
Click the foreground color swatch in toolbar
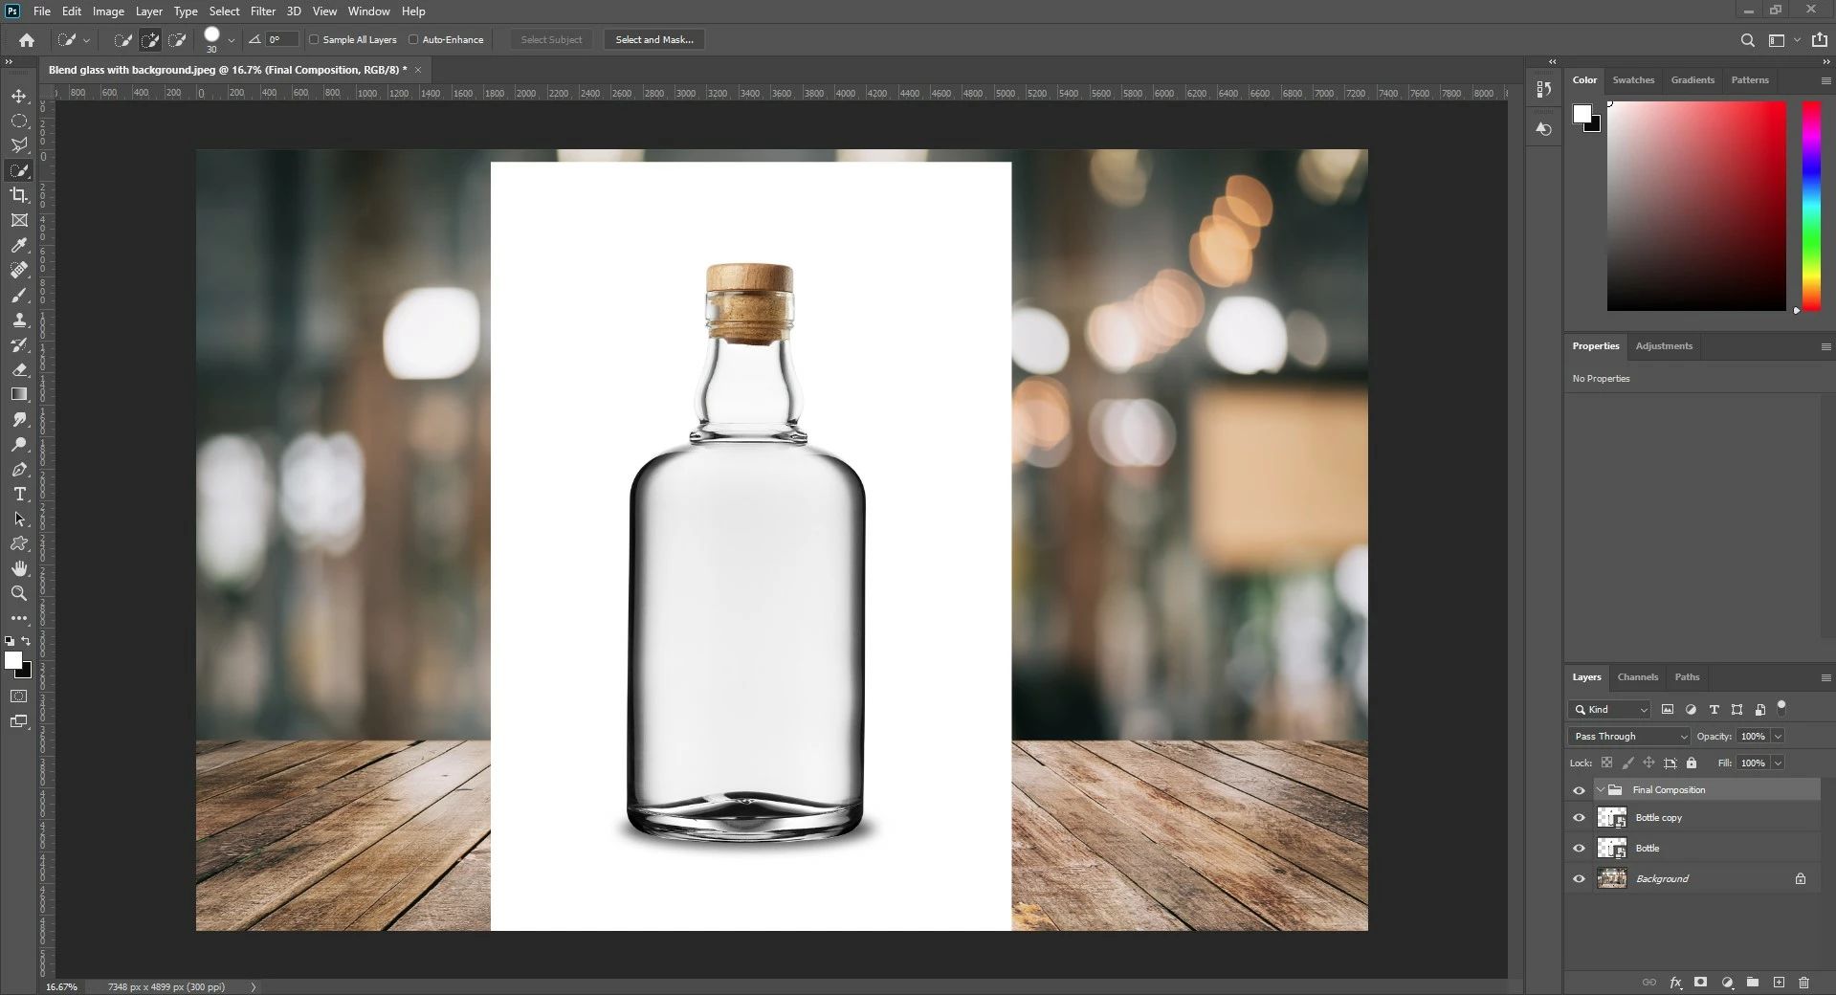[x=12, y=660]
